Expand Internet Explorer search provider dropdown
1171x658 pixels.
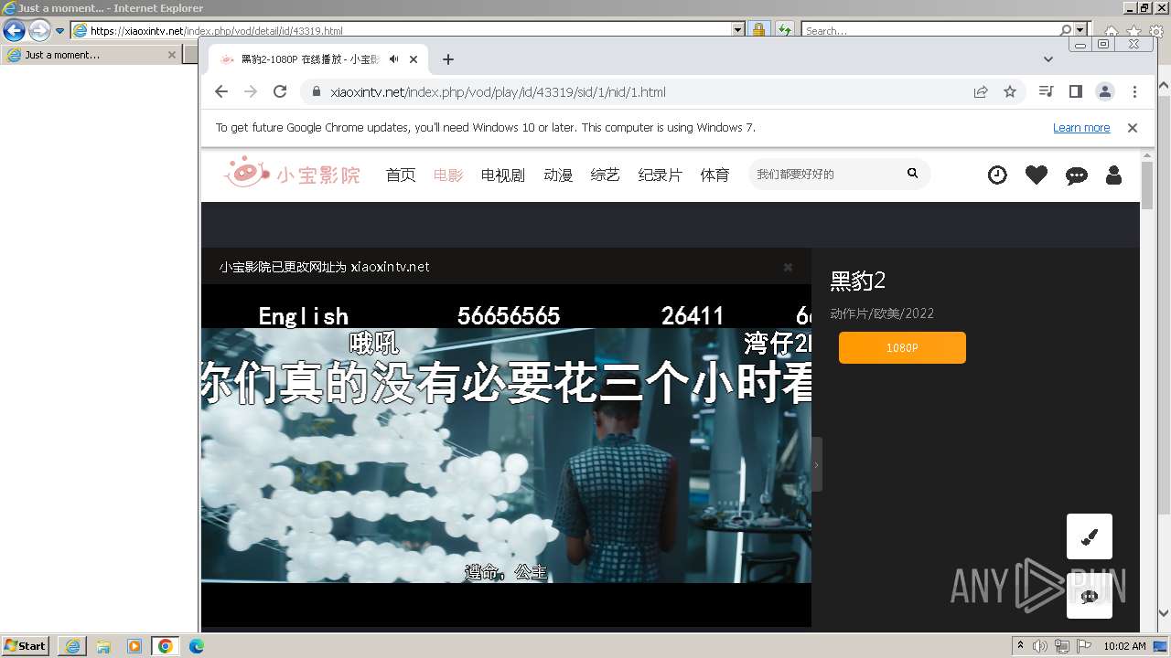[x=1080, y=30]
